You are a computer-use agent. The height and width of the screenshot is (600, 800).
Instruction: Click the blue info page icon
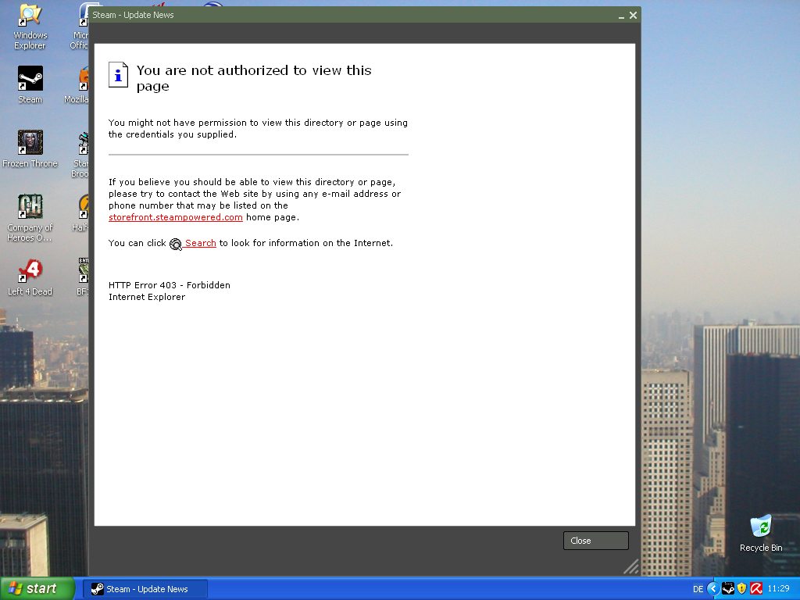pos(118,75)
